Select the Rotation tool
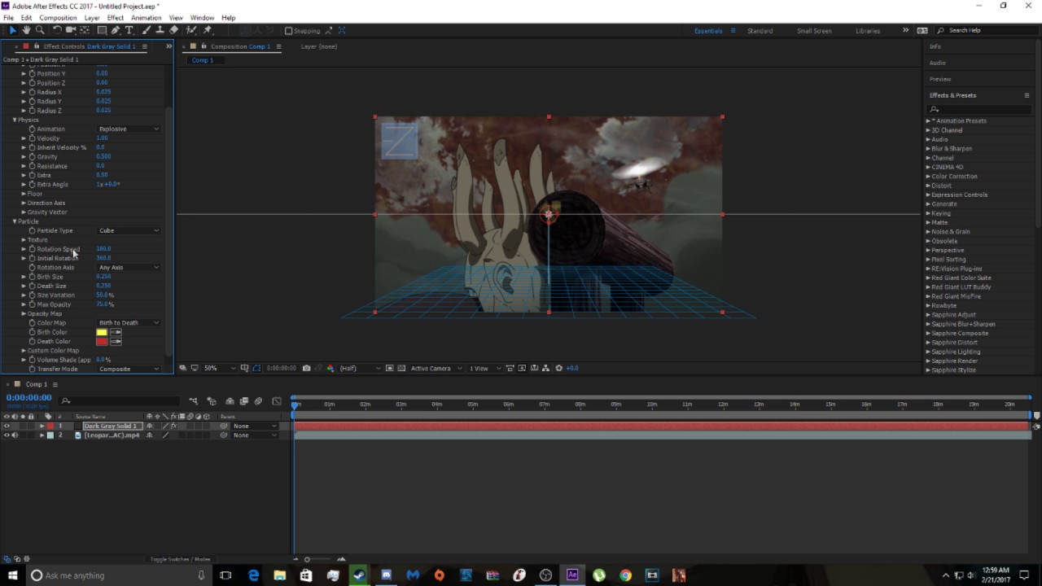Image resolution: width=1042 pixels, height=586 pixels. tap(57, 30)
